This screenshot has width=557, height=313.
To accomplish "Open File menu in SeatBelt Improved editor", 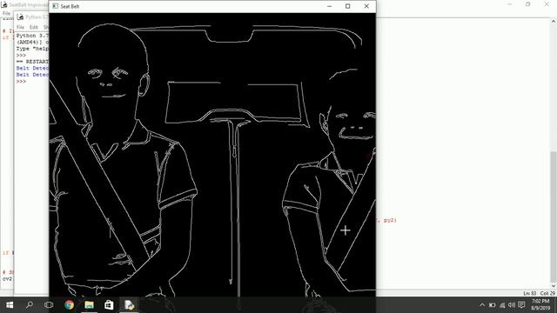I will pos(6,14).
